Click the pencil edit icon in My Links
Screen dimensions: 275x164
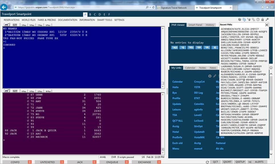coord(215,76)
